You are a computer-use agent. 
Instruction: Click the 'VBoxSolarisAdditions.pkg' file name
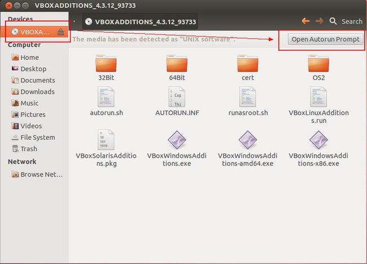pos(106,160)
